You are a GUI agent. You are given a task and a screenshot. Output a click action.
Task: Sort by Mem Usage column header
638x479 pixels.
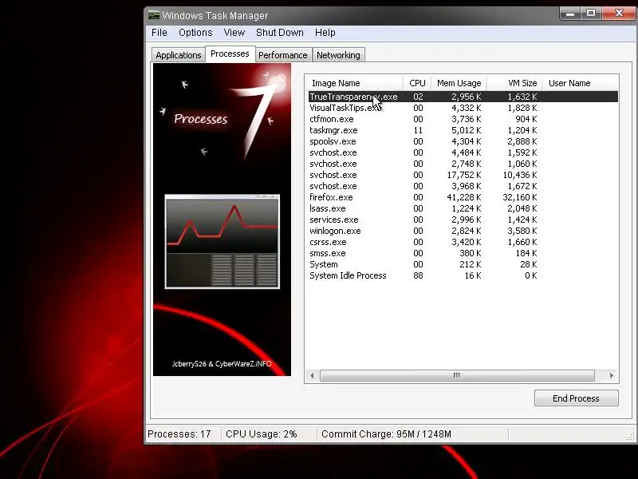[459, 83]
